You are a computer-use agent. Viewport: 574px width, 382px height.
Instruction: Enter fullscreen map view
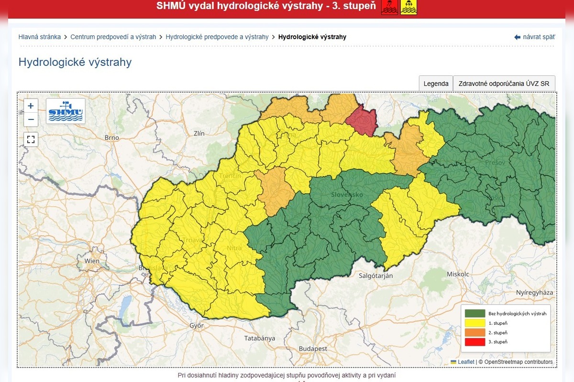pyautogui.click(x=31, y=139)
